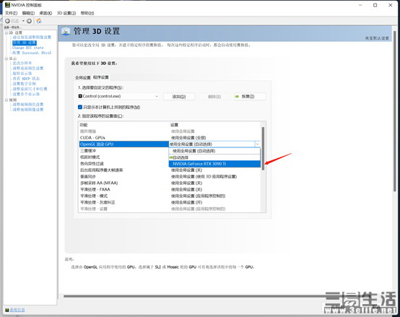Image resolution: width=400 pixels, height=317 pixels.
Task: Click the back navigation arrow icon
Action: pyautogui.click(x=8, y=21)
